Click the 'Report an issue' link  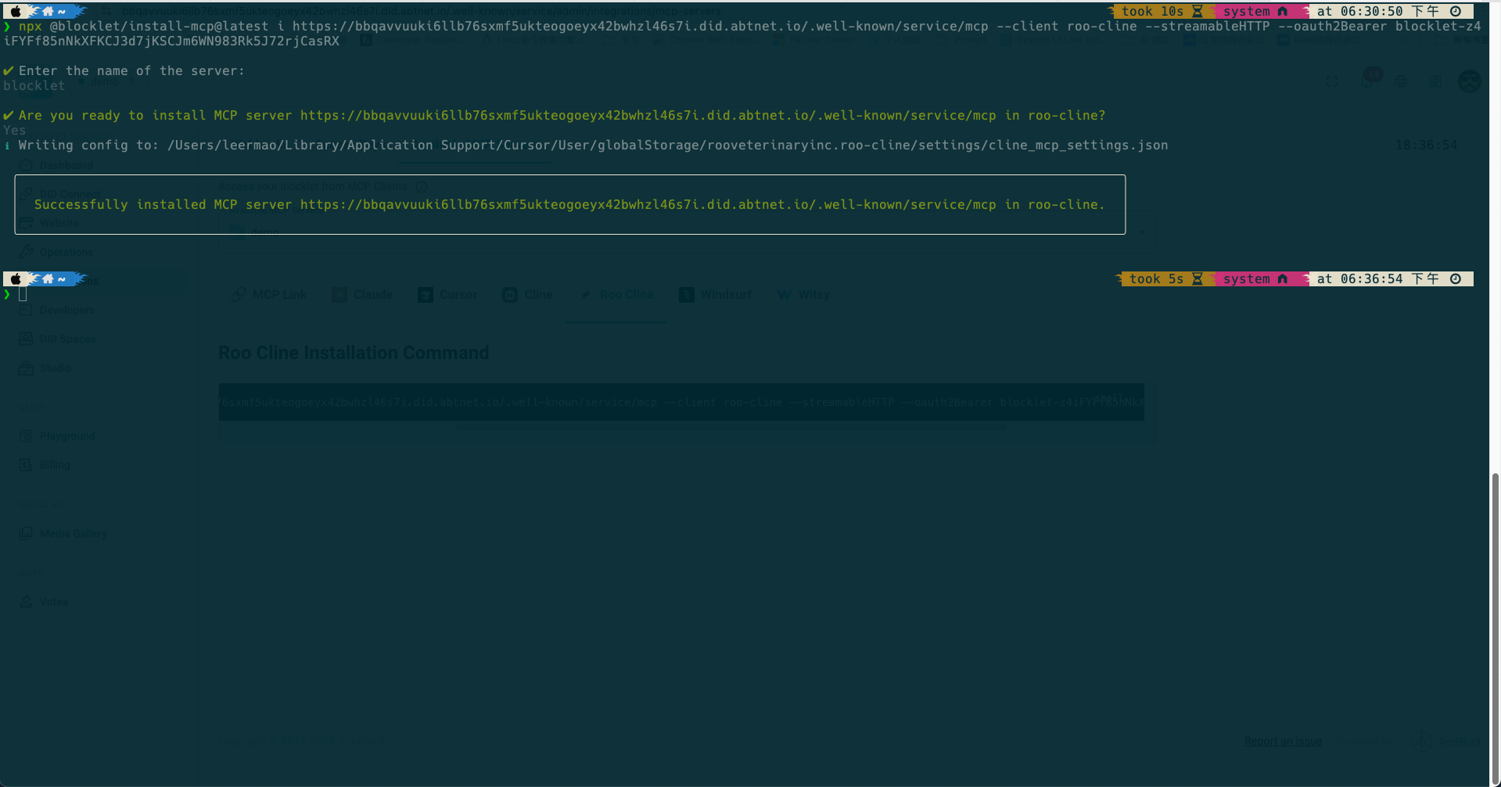tap(1283, 741)
